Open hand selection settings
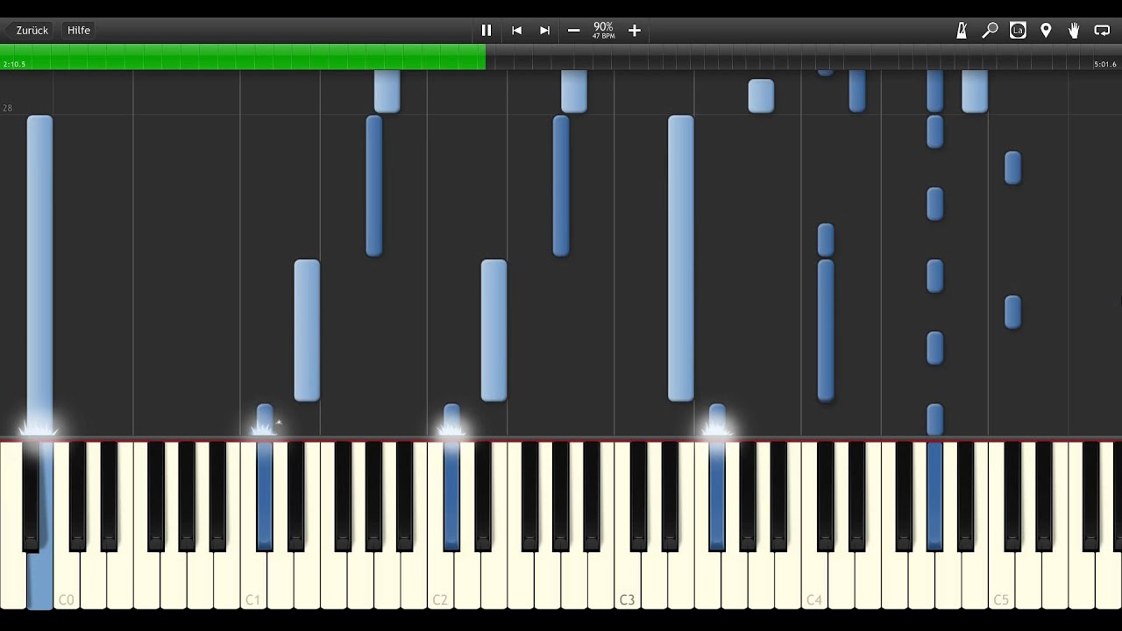The width and height of the screenshot is (1122, 631). [1074, 30]
